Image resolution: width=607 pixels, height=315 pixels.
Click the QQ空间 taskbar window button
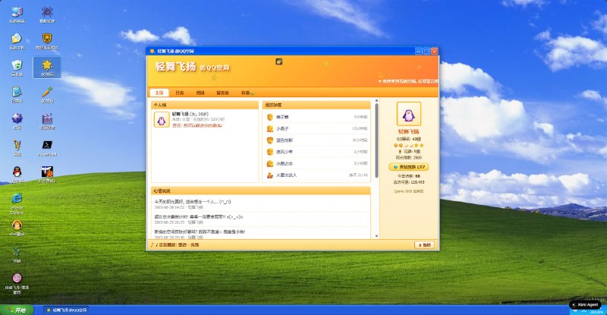click(x=66, y=310)
